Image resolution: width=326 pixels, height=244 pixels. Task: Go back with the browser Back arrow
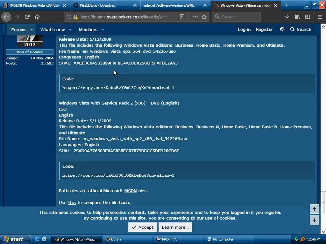pyautogui.click(x=6, y=17)
